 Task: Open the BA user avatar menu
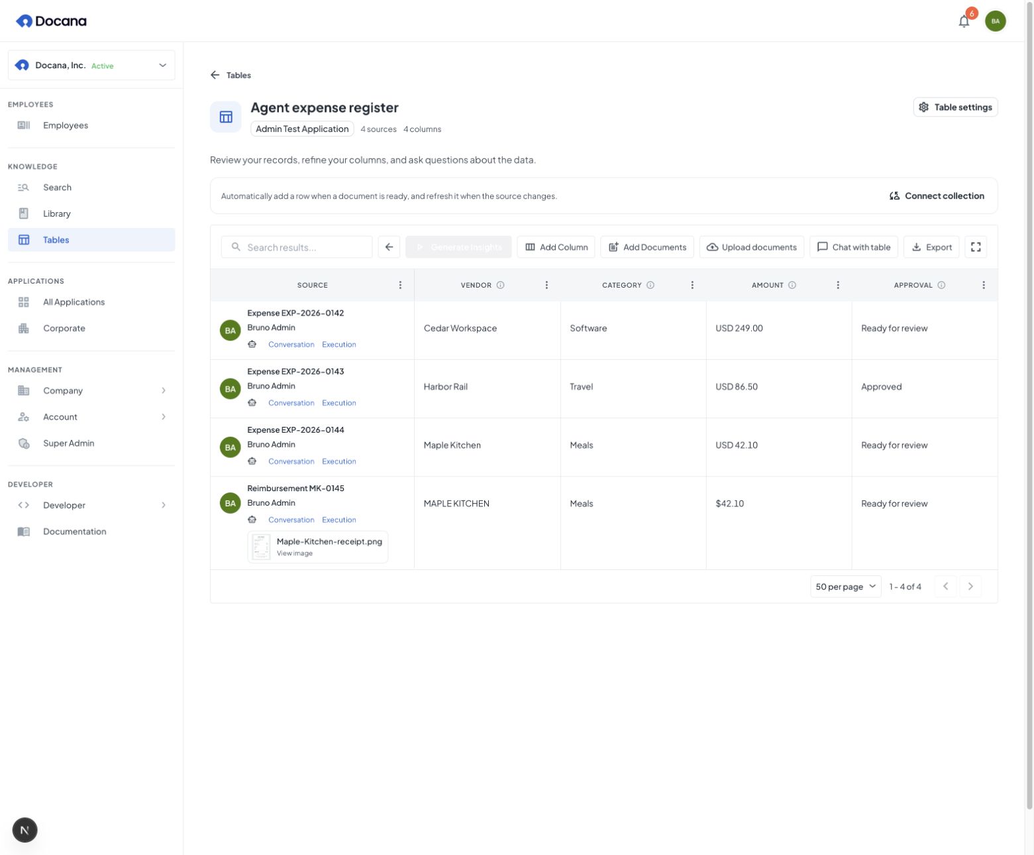point(995,21)
